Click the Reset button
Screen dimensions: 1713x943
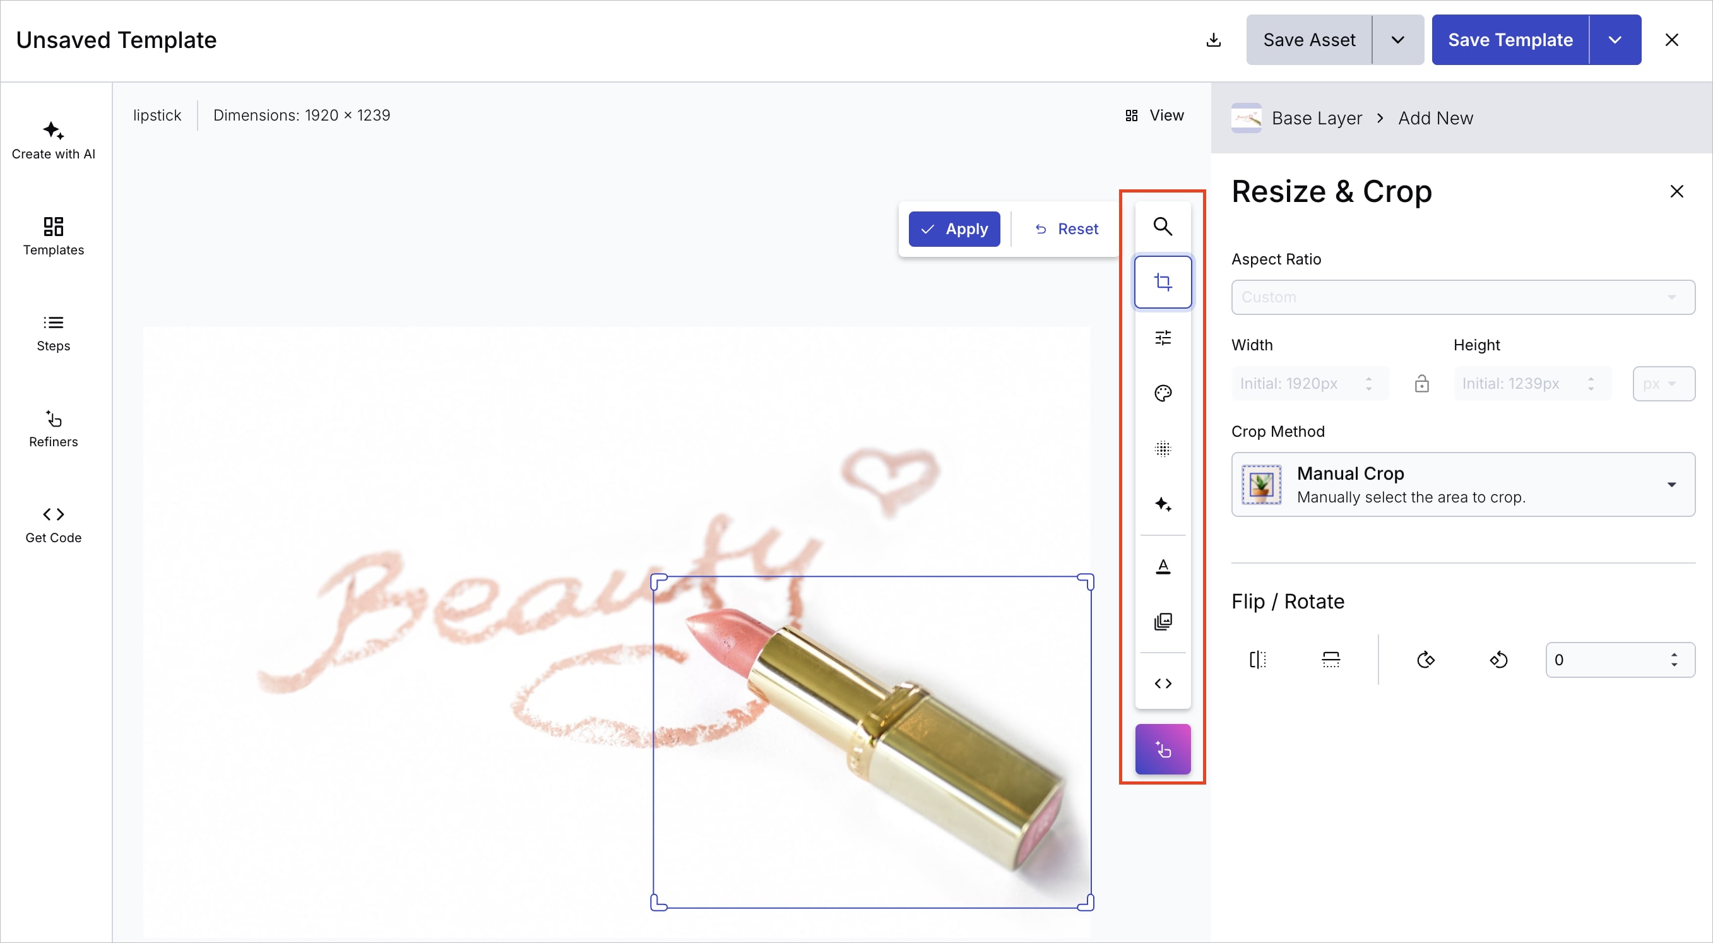[x=1067, y=228]
